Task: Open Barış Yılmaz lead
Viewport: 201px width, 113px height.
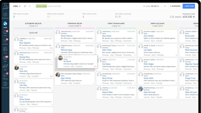Action: click(x=107, y=78)
